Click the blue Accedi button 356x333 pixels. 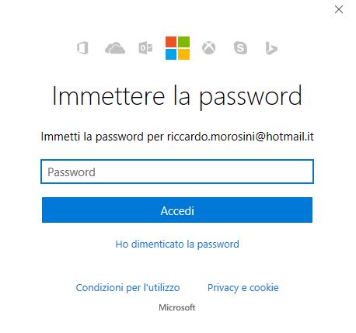(x=177, y=210)
